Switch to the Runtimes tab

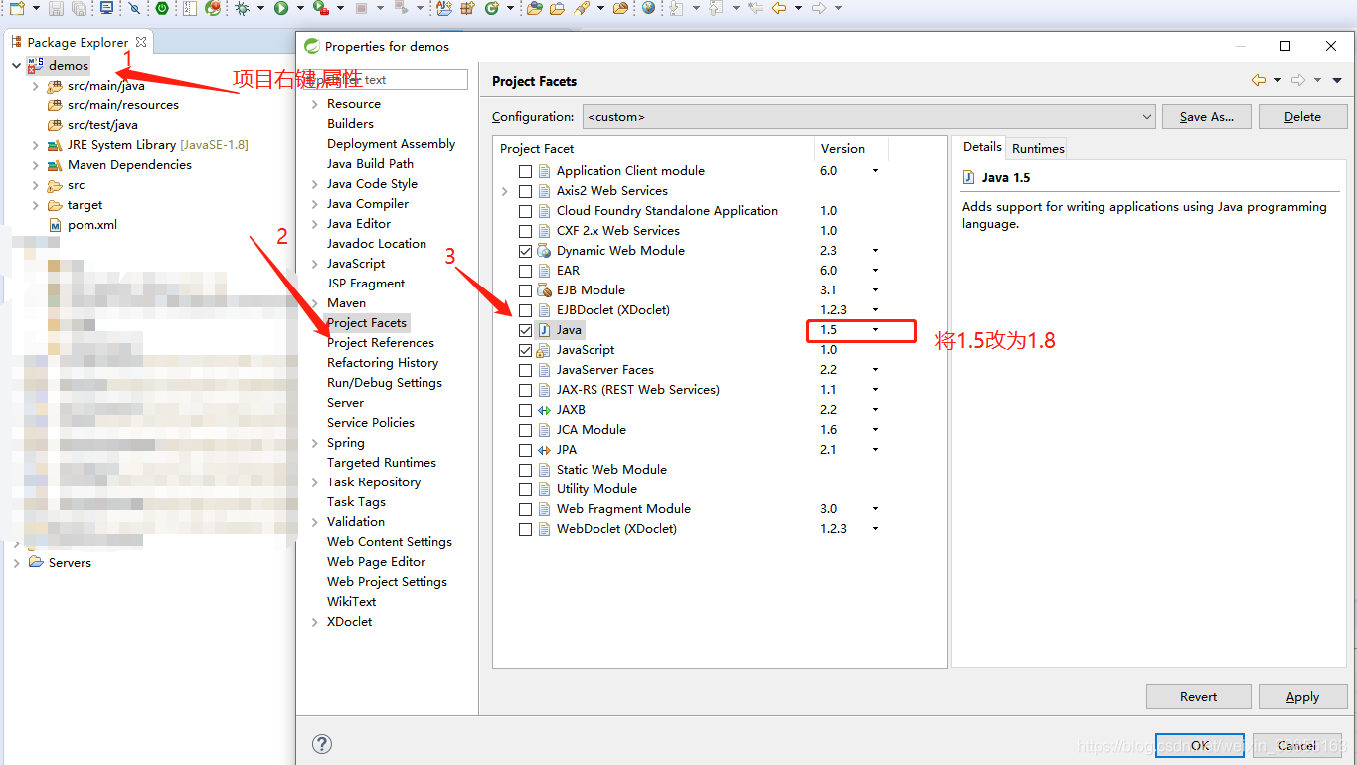[x=1038, y=148]
